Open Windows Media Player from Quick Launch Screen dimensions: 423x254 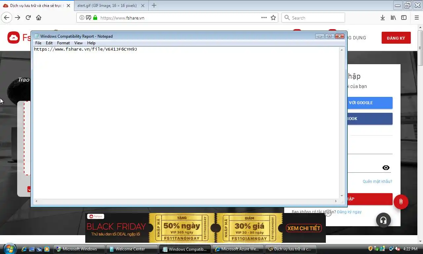click(x=47, y=249)
